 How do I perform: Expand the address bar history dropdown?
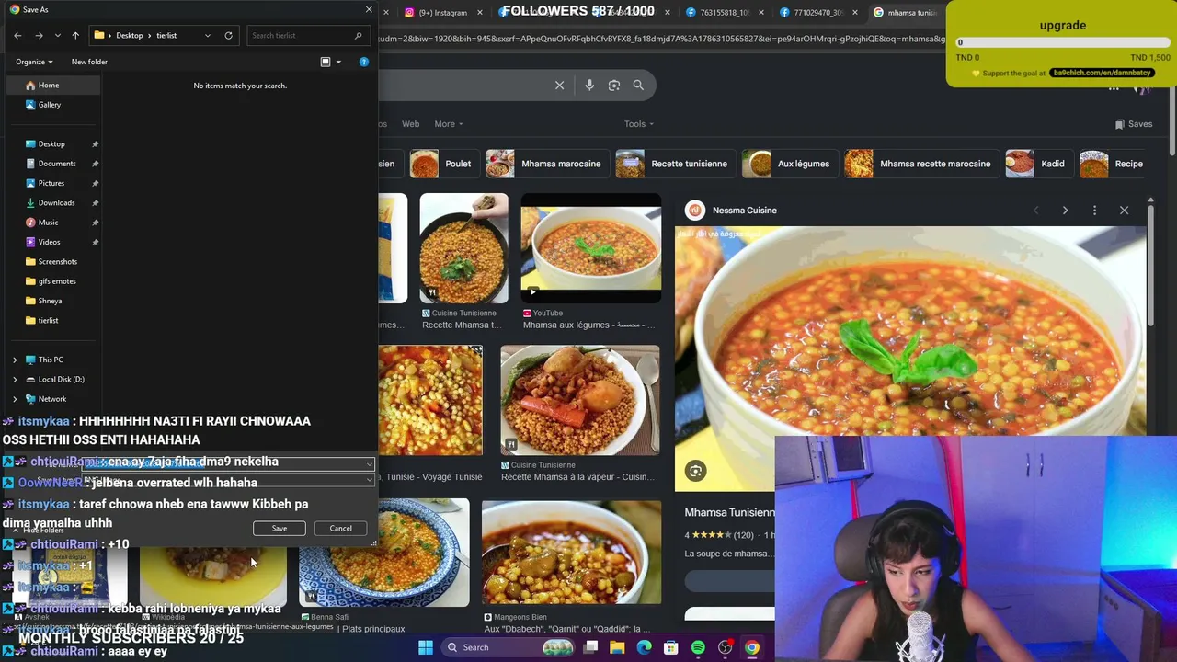coord(208,35)
